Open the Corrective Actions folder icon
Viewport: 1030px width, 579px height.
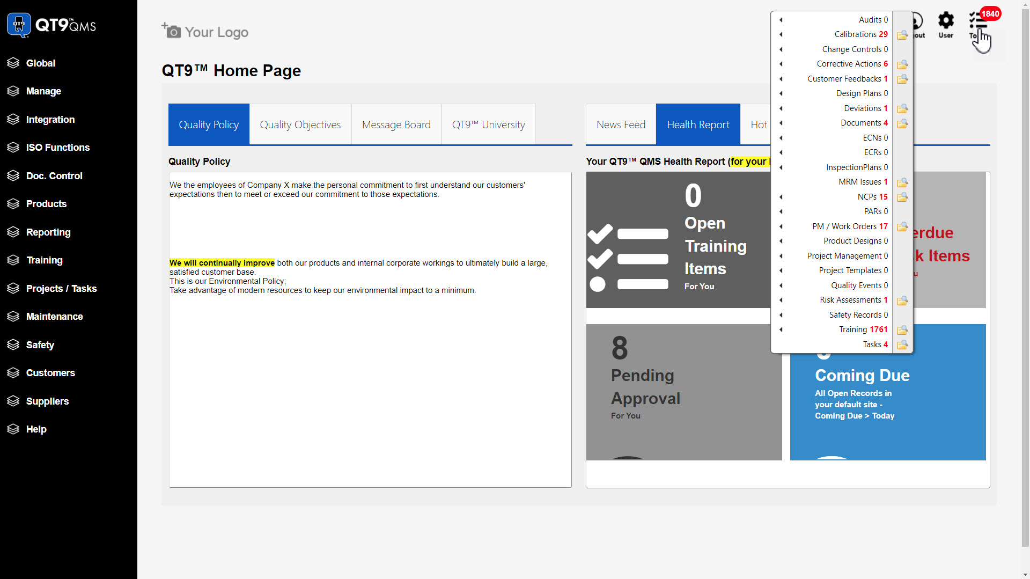click(902, 64)
